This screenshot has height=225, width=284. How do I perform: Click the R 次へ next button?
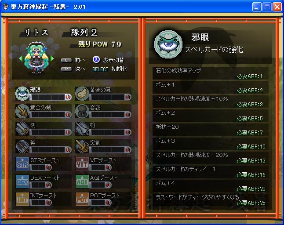point(73,69)
